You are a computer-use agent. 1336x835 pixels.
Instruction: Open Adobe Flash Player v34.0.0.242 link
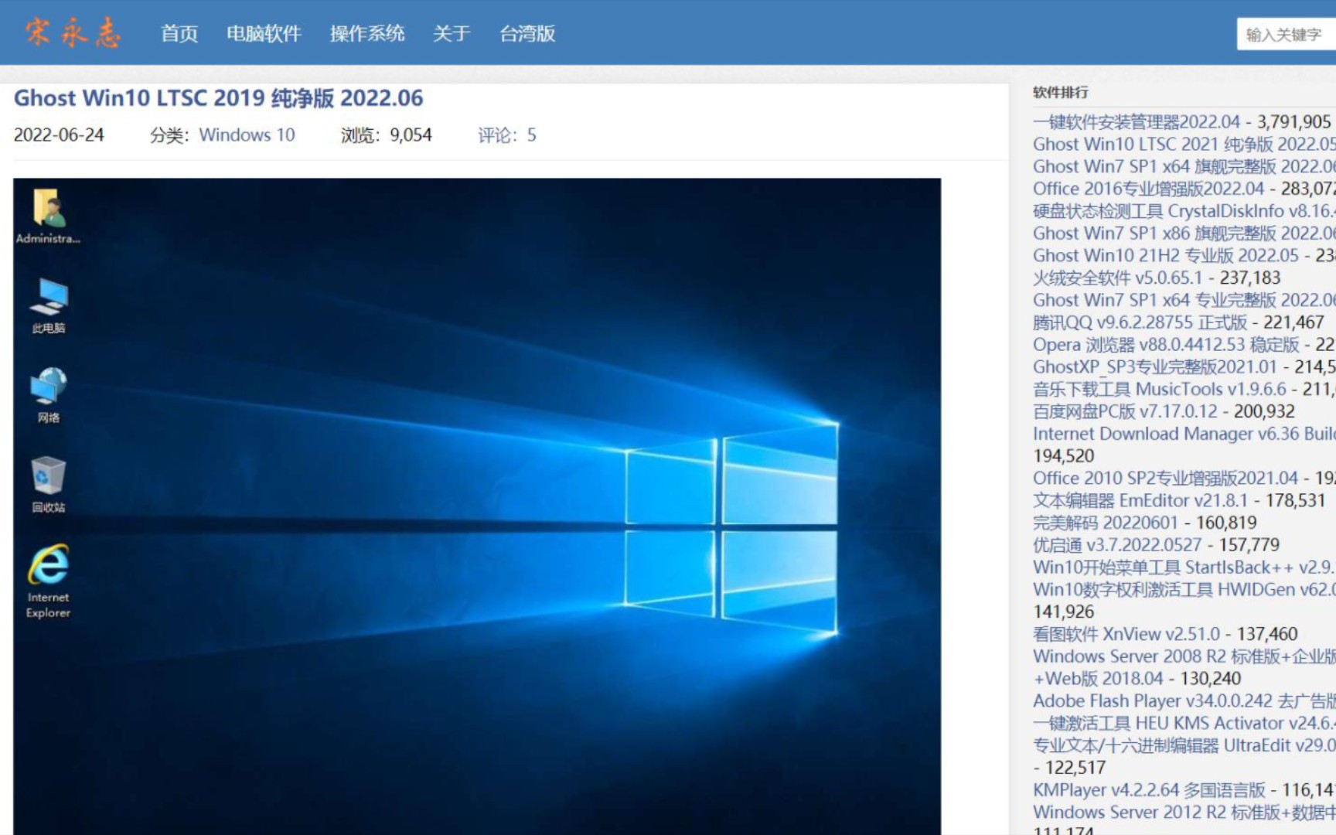(1184, 702)
